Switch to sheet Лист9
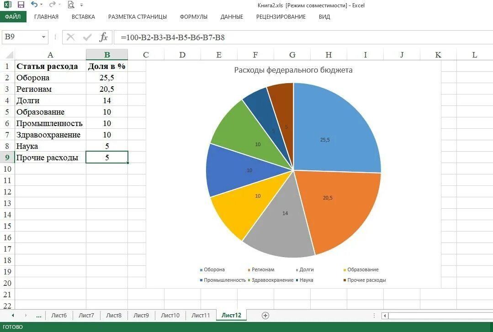Image resolution: width=493 pixels, height=332 pixels. click(x=141, y=316)
